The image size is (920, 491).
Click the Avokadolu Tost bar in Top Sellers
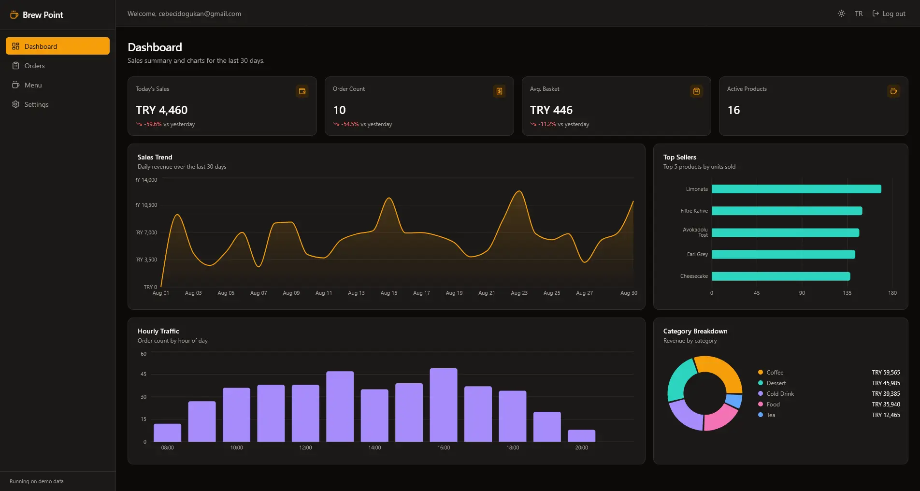tap(785, 232)
